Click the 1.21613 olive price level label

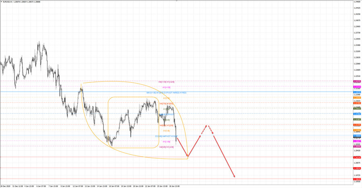click(x=357, y=108)
